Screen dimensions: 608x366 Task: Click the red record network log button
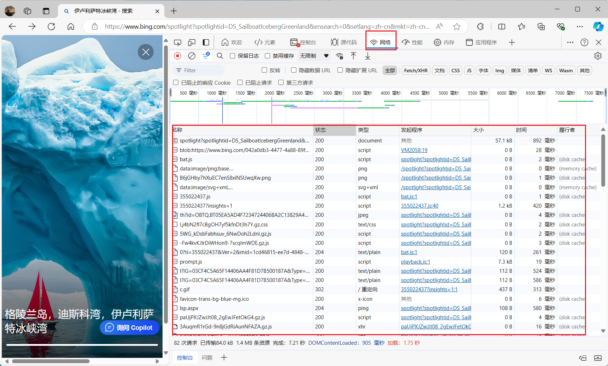[x=178, y=56]
